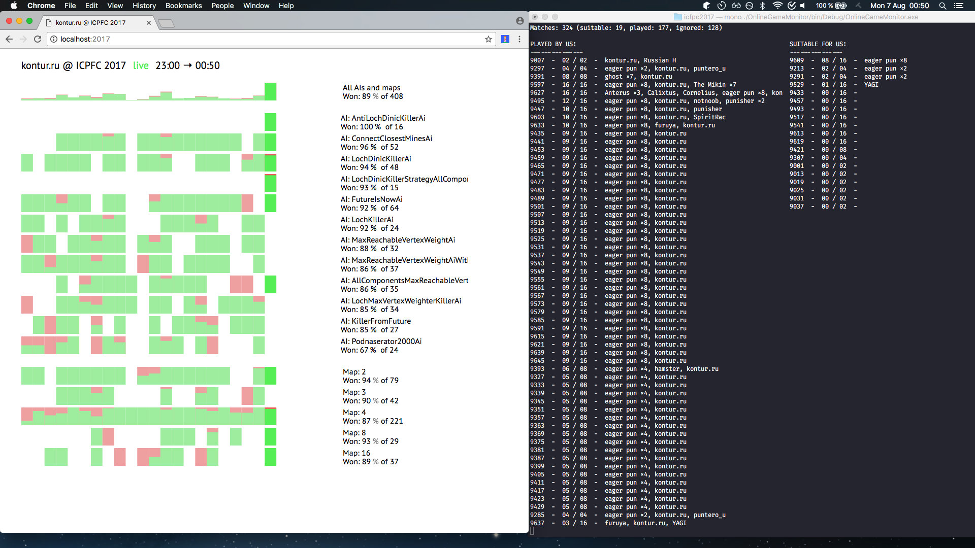Click the bright green All AIs bar

(x=270, y=91)
